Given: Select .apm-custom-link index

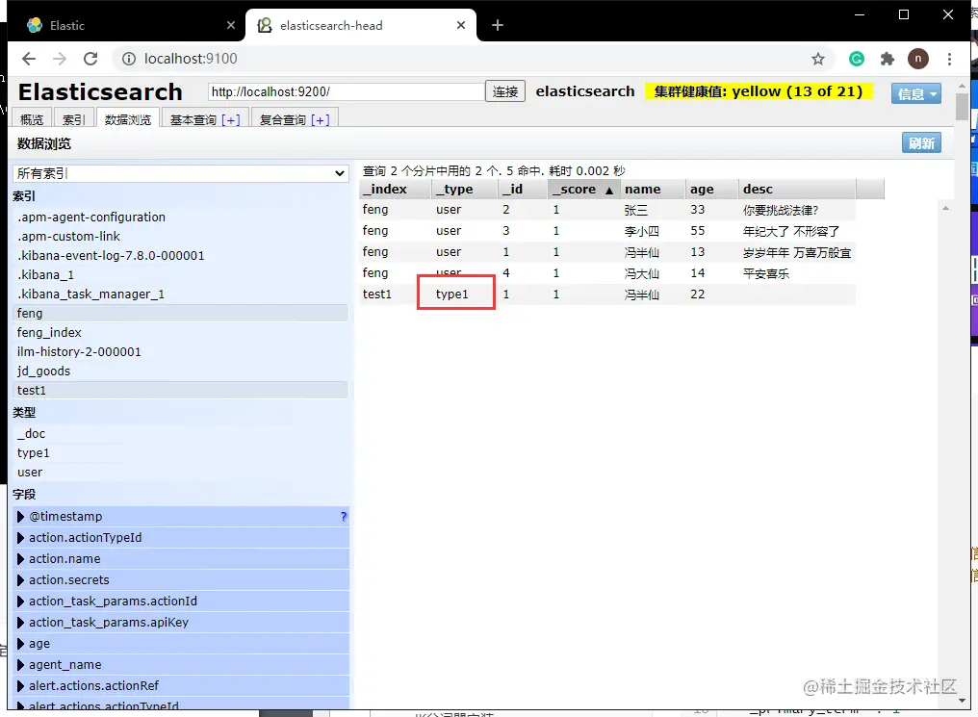Looking at the screenshot, I should [x=180, y=237].
